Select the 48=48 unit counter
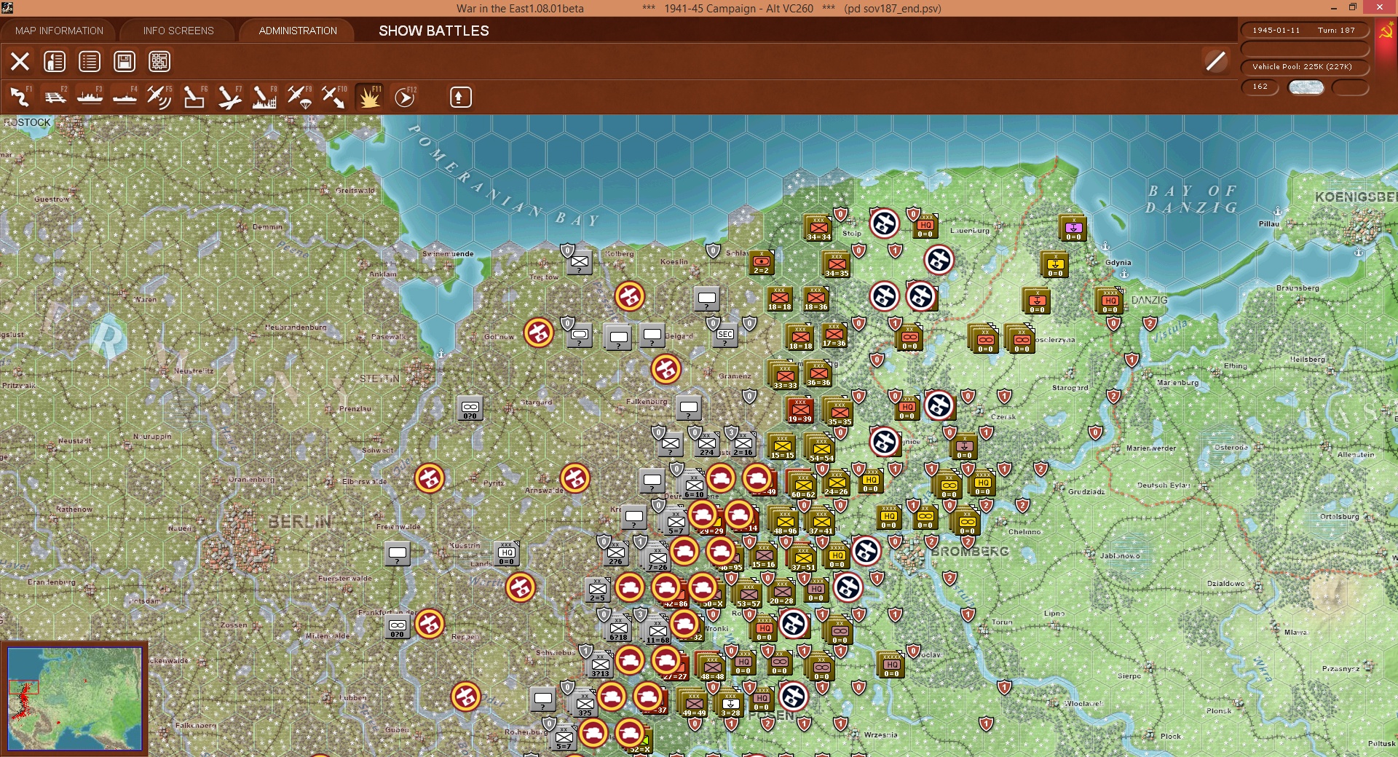Viewport: 1398px width, 757px height. click(712, 667)
